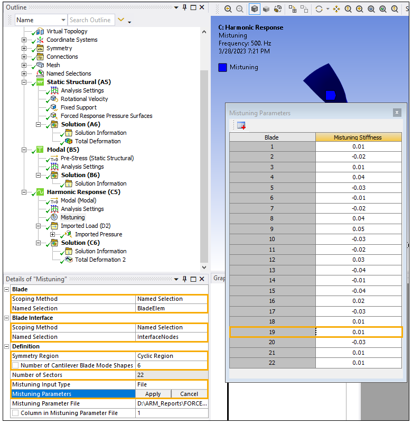Pin the Details of Mistuning panel
The image size is (412, 424).
click(x=184, y=279)
